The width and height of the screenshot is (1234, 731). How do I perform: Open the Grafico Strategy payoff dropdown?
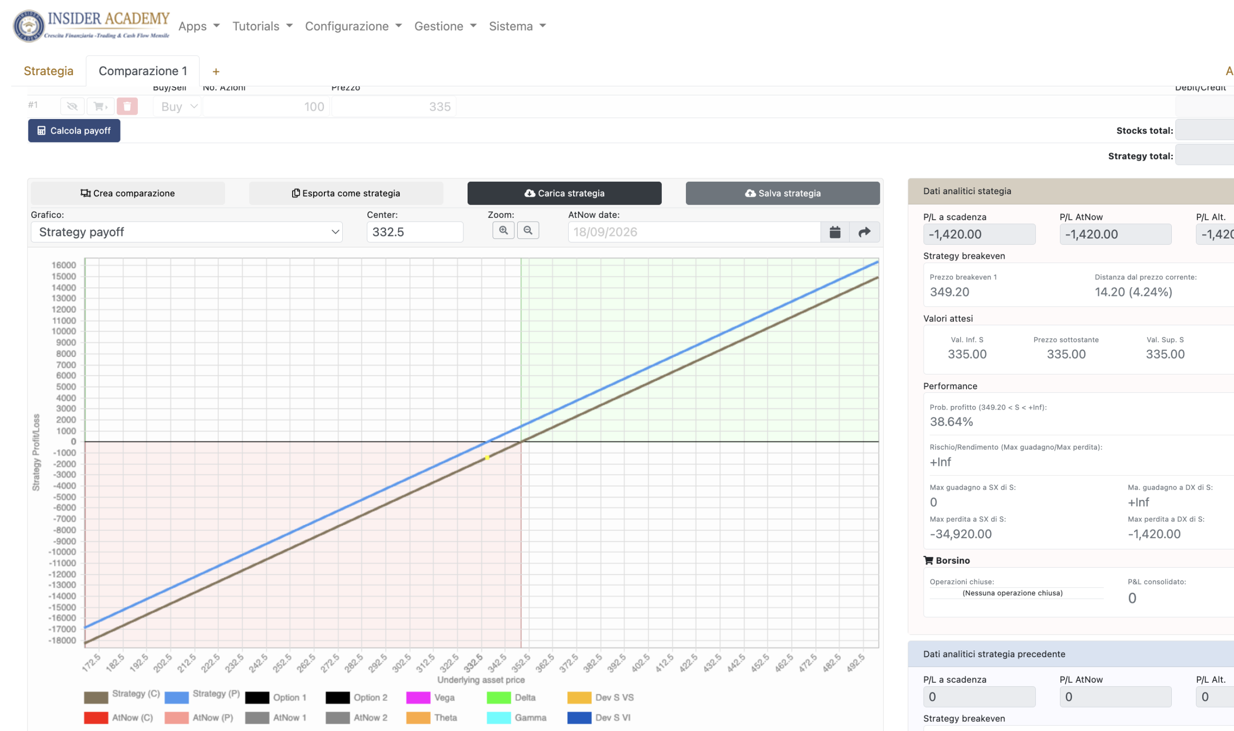[x=187, y=232]
